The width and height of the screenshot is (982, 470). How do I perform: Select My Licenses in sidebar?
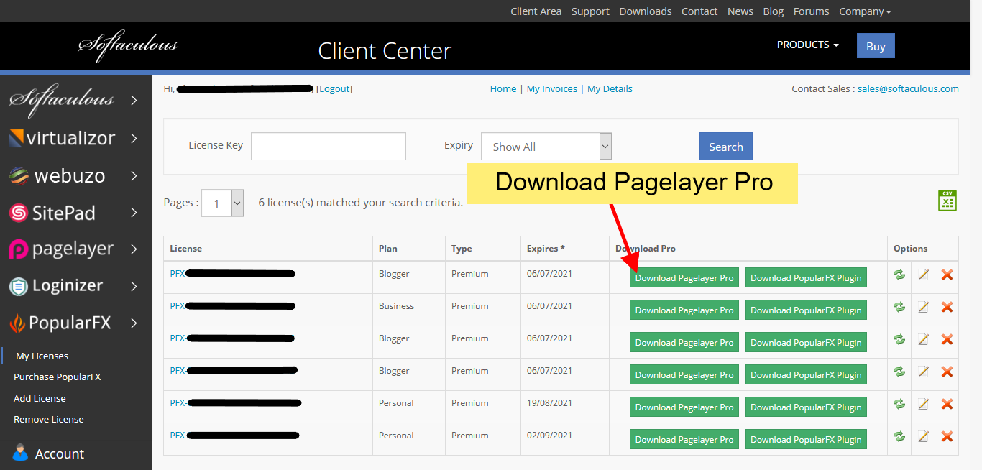tap(42, 356)
